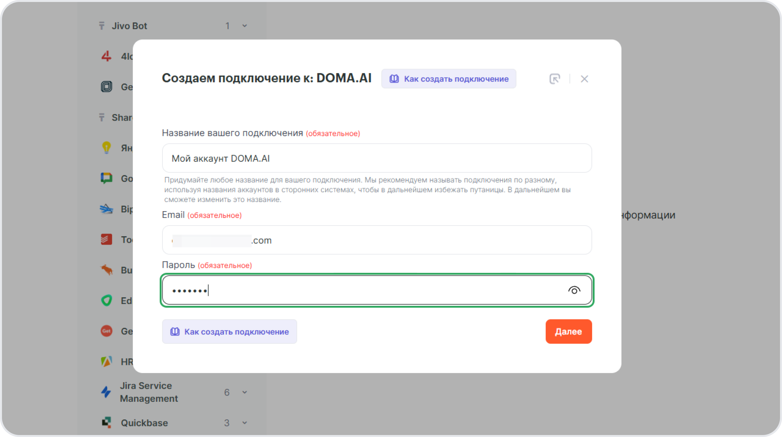
Task: Click the yellow lightbulb app icon
Action: [x=106, y=148]
